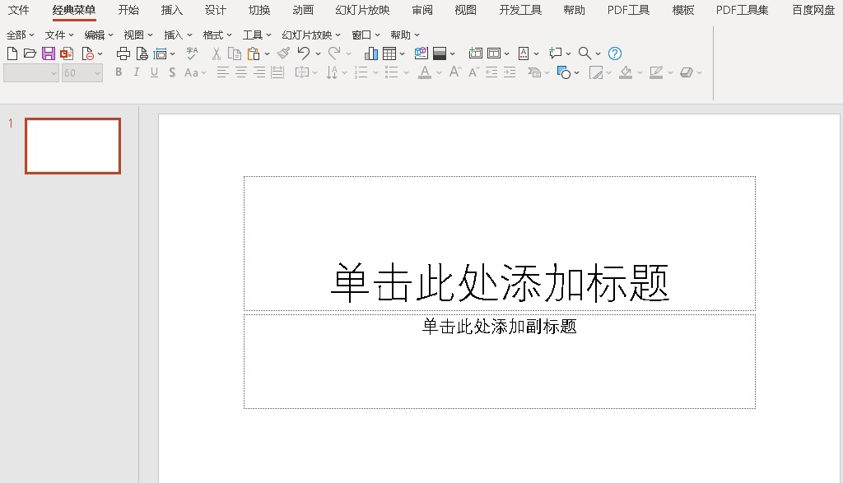Insert a chart using chart icon
The width and height of the screenshot is (843, 483).
(371, 53)
